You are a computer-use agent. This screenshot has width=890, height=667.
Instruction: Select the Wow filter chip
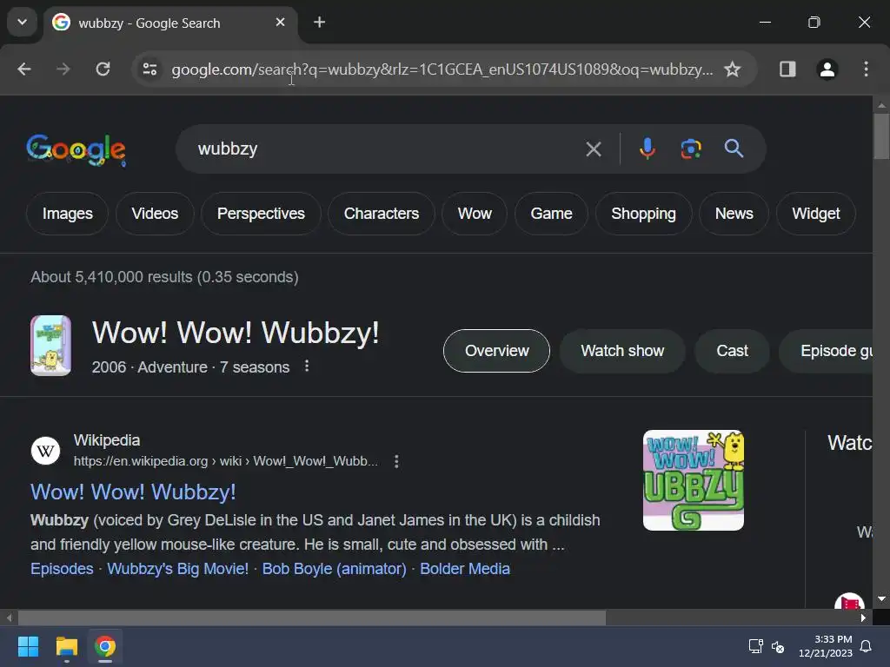tap(475, 214)
